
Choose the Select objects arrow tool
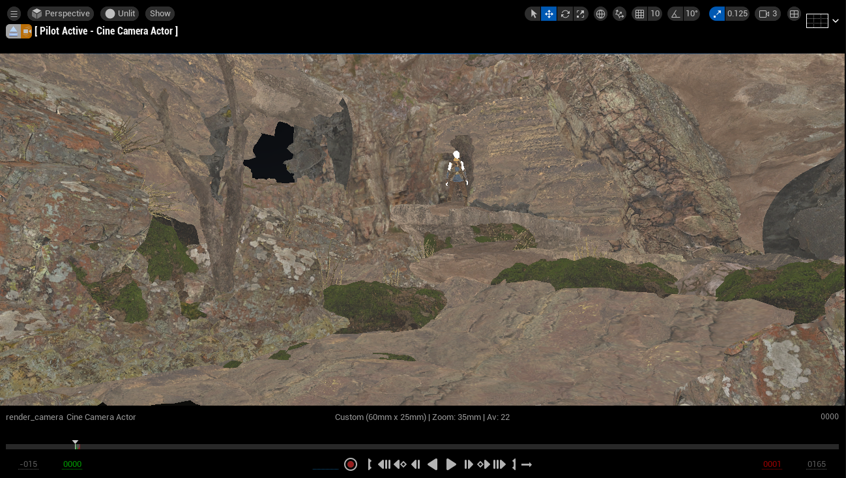pos(533,14)
